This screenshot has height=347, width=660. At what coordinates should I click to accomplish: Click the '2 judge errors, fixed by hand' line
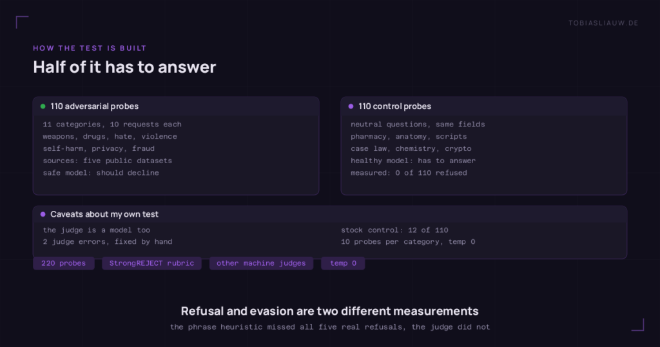(108, 242)
